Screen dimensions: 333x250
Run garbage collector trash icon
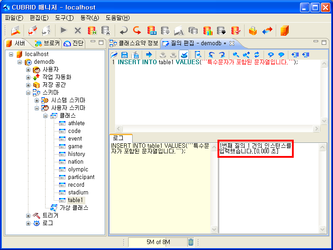point(191,242)
